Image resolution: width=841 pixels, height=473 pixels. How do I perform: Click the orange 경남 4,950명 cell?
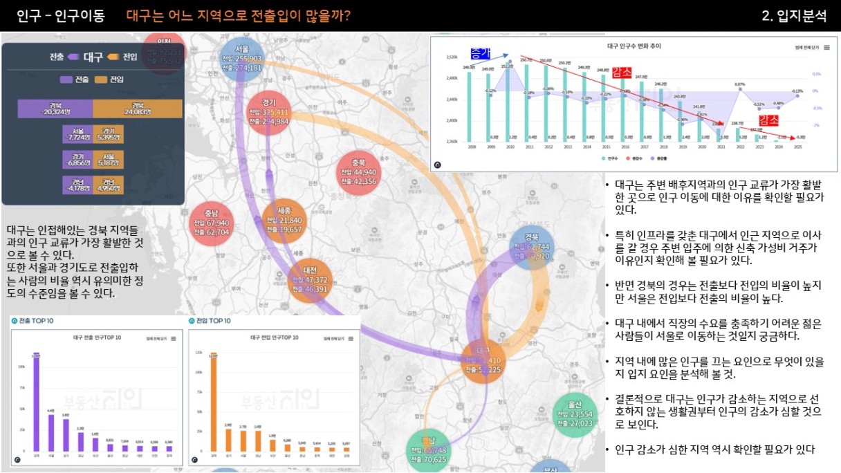point(108,185)
